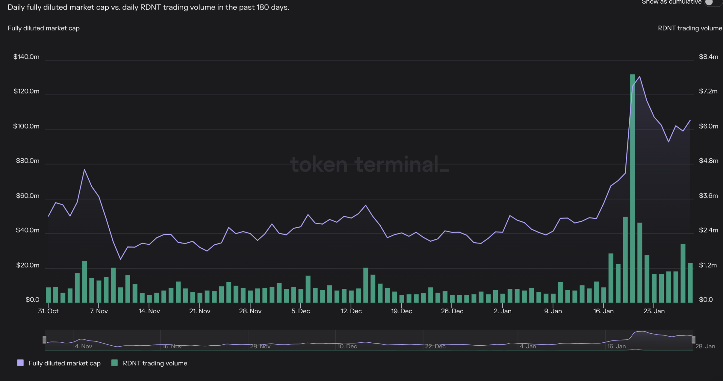
Task: Click the 26. Dec x-axis label
Action: click(x=452, y=311)
